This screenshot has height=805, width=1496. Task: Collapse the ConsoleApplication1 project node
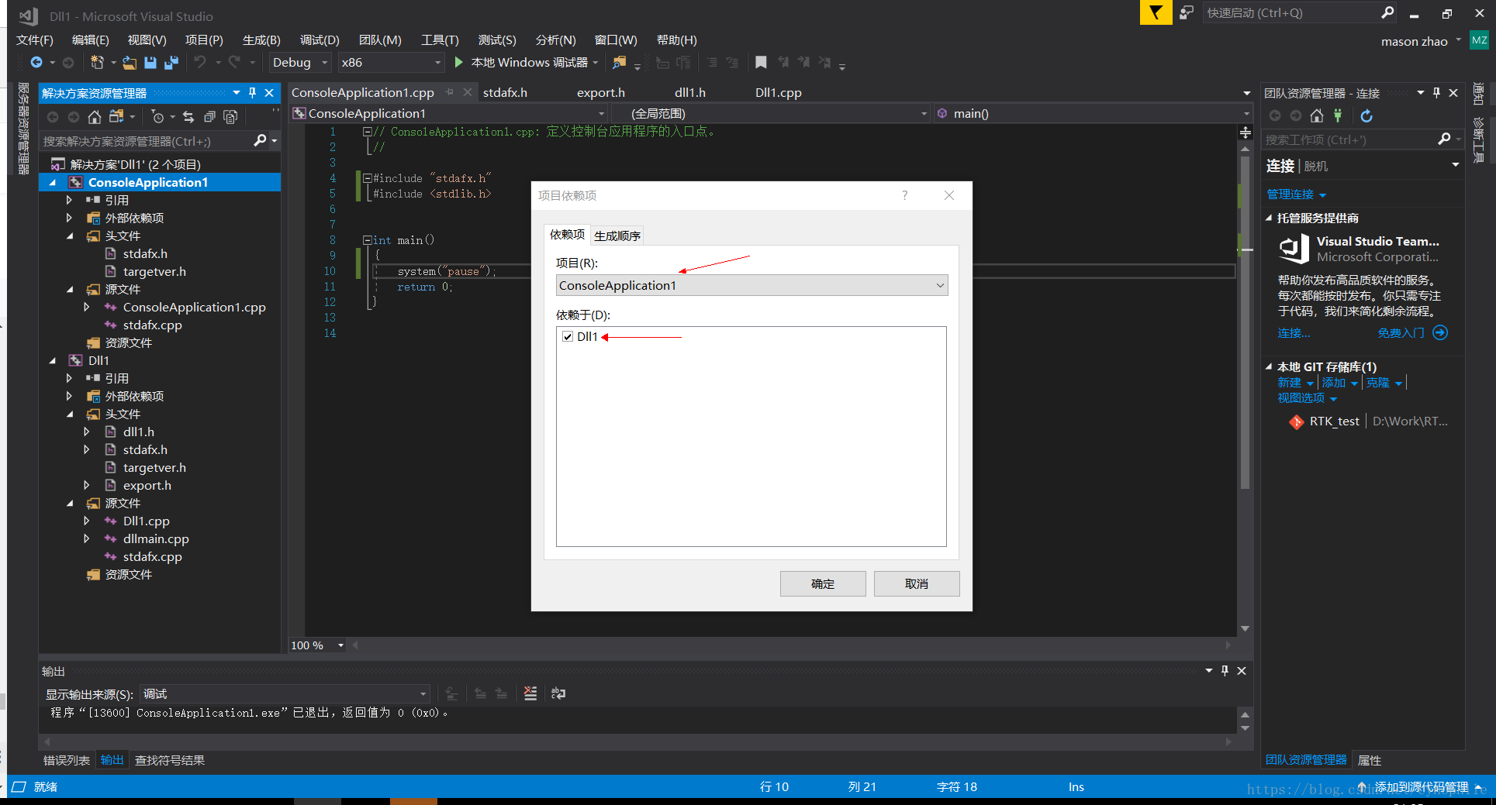[x=53, y=182]
